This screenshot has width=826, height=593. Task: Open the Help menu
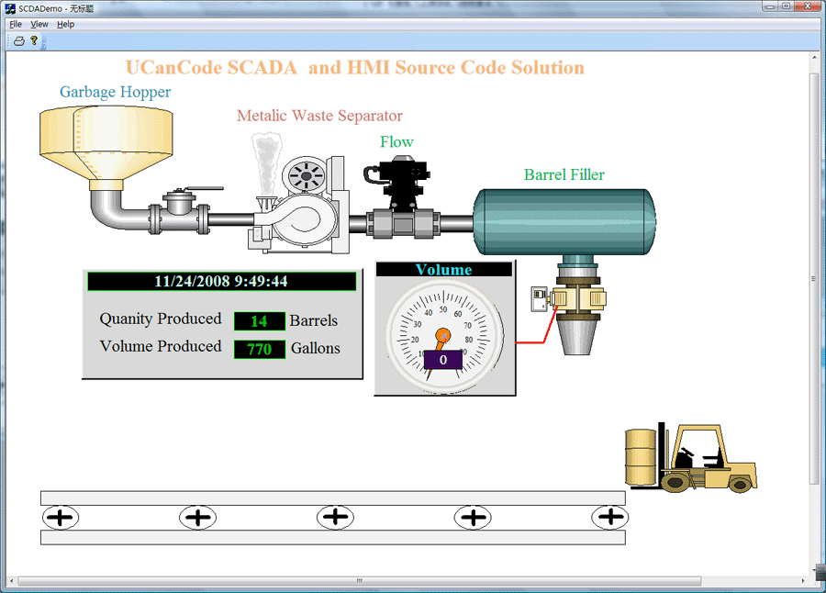pyautogui.click(x=65, y=24)
